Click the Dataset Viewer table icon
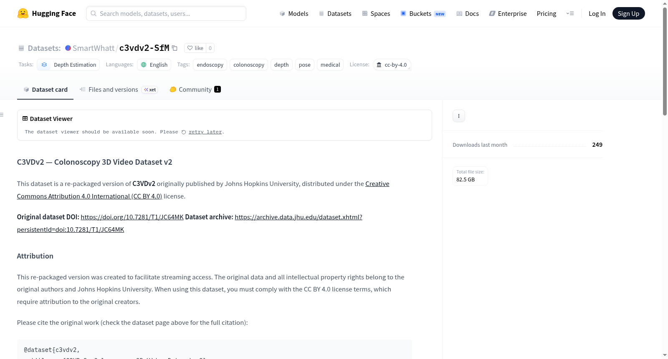Image resolution: width=668 pixels, height=359 pixels. pos(25,119)
